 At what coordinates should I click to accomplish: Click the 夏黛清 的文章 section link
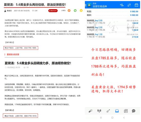(13, 54)
